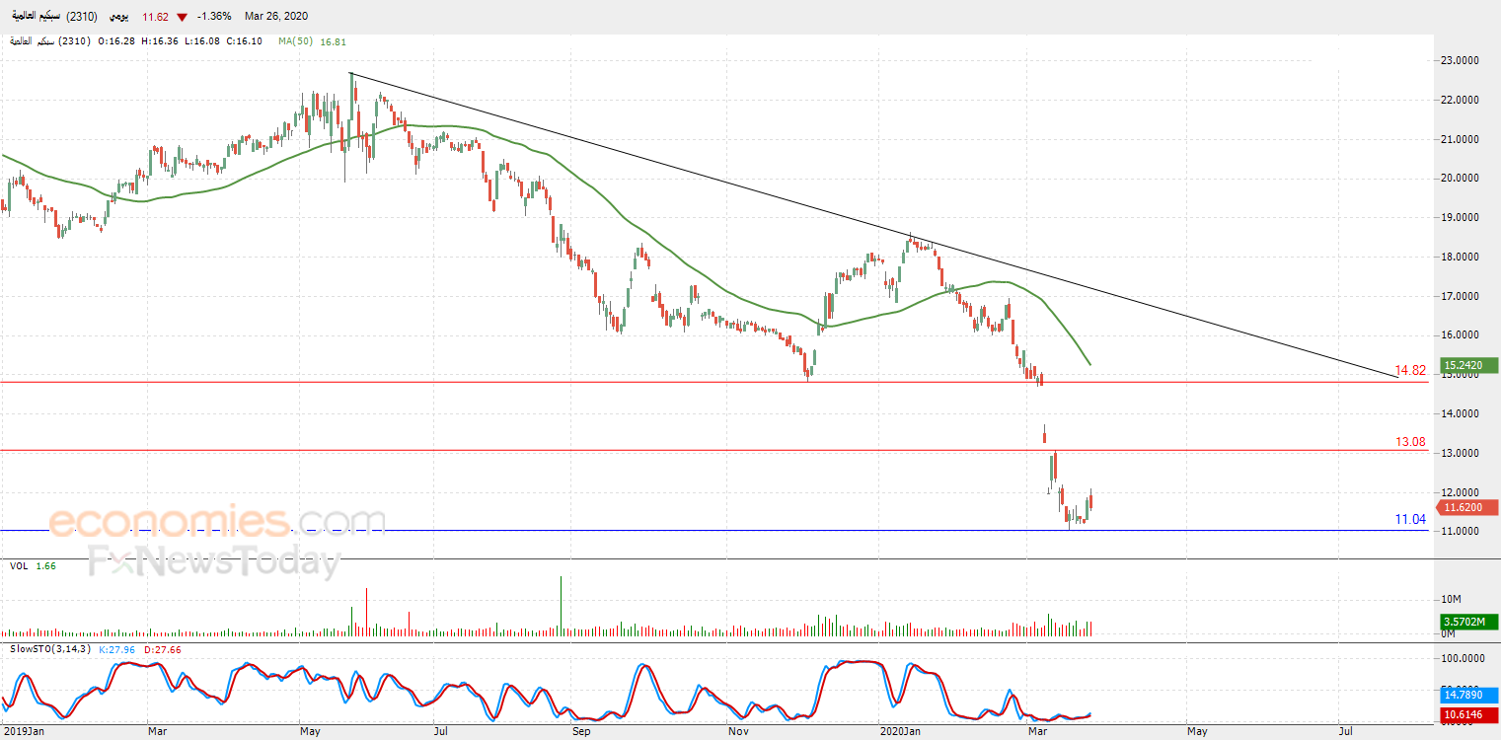Click the red 11.6200 last price tag
Viewport: 1501px width, 740px height.
point(1469,507)
